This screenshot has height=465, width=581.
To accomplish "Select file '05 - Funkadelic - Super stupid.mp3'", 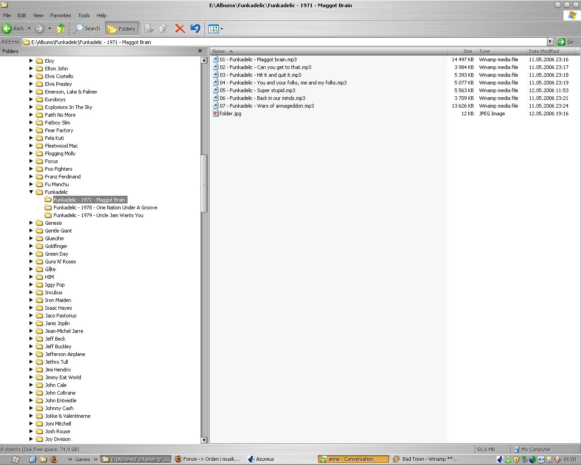I will 257,90.
